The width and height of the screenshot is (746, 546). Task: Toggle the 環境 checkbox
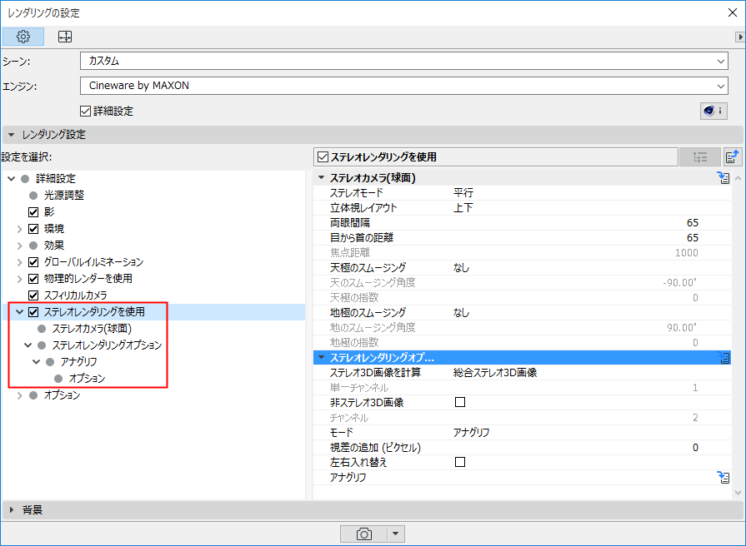(33, 229)
